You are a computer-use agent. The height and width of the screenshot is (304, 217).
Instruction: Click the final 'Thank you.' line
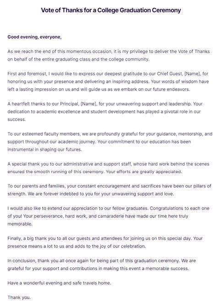pos(19,298)
